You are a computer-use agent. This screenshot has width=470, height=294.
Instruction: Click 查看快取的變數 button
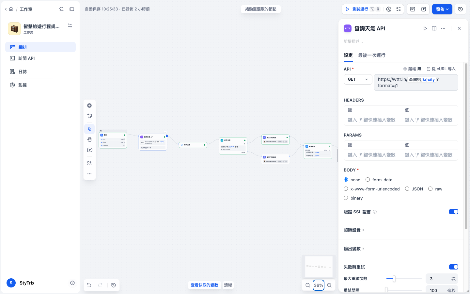coord(204,285)
